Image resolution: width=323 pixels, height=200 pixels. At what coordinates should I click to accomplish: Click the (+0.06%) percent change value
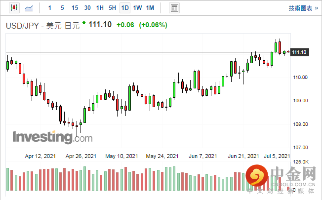click(153, 25)
